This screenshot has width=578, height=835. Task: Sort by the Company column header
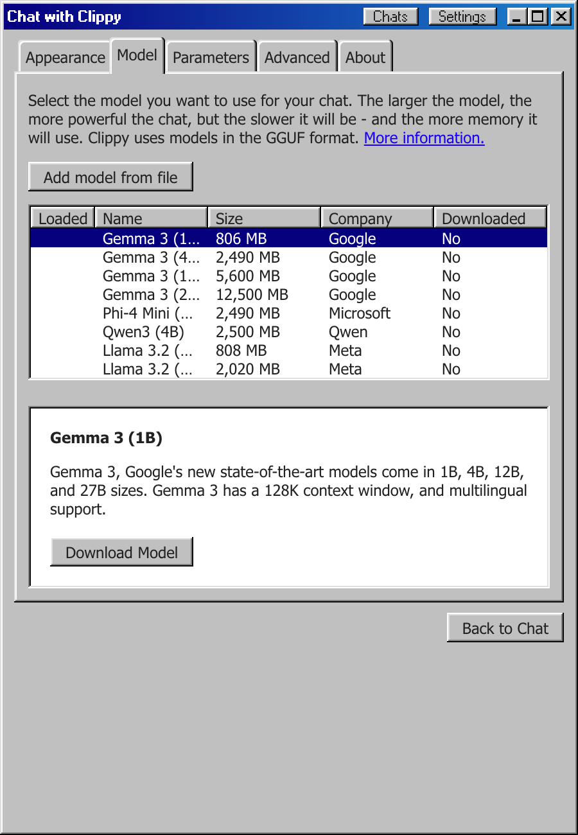(377, 218)
